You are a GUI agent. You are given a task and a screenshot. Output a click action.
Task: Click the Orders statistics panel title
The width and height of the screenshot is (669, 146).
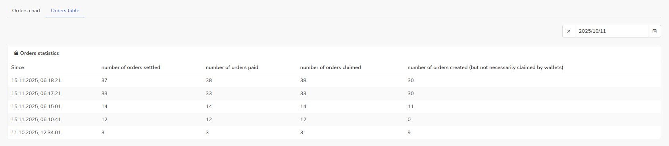[x=39, y=53]
